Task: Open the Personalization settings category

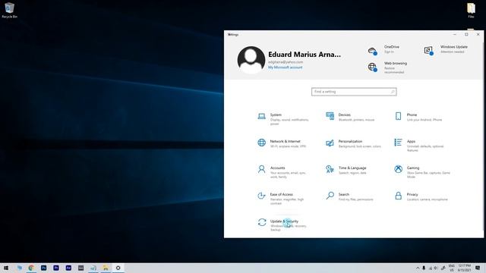Action: [353, 143]
